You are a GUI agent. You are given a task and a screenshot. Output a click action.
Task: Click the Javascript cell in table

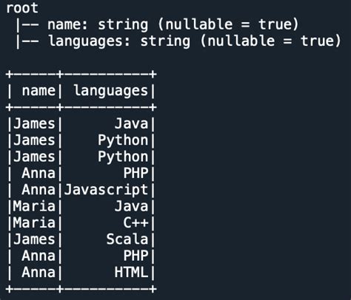106,190
